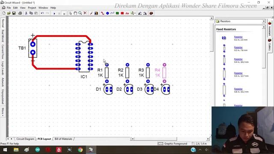
Task: Select the Zoom magnifier tool
Action: [80, 13]
